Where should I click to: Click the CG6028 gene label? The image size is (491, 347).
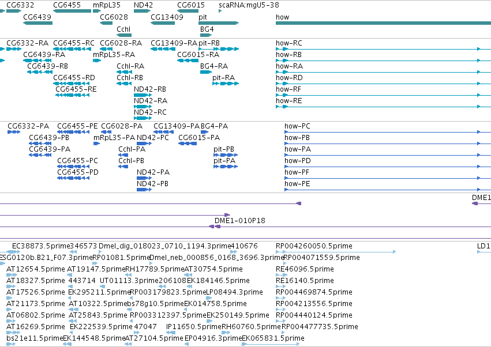(x=114, y=17)
